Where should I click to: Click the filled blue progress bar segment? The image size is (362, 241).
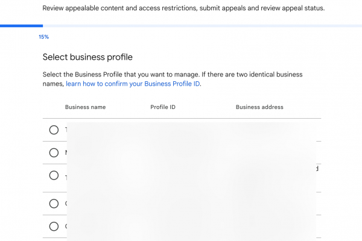(x=21, y=26)
